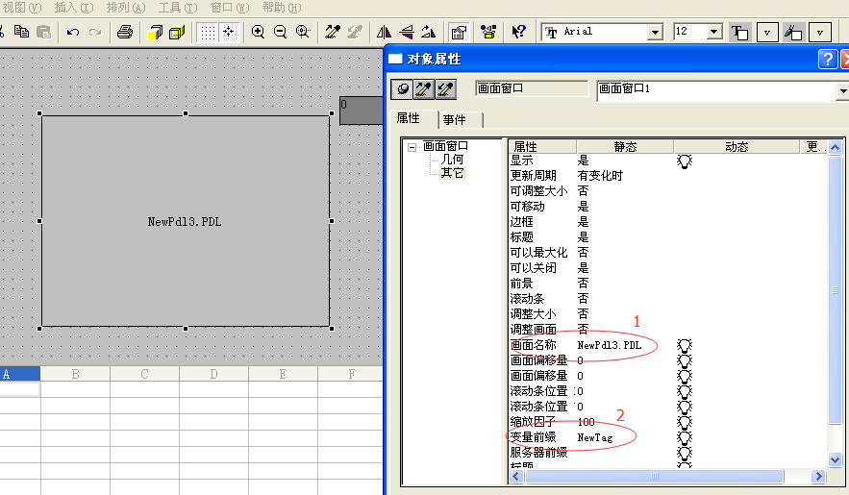Viewport: 849px width, 495px height.
Task: Open the library icon in toolbar
Action: pyautogui.click(x=488, y=32)
